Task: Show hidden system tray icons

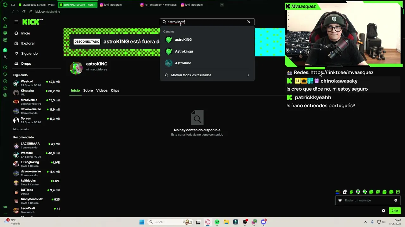Action: tap(365, 222)
